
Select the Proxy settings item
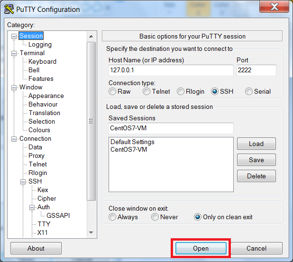point(36,155)
